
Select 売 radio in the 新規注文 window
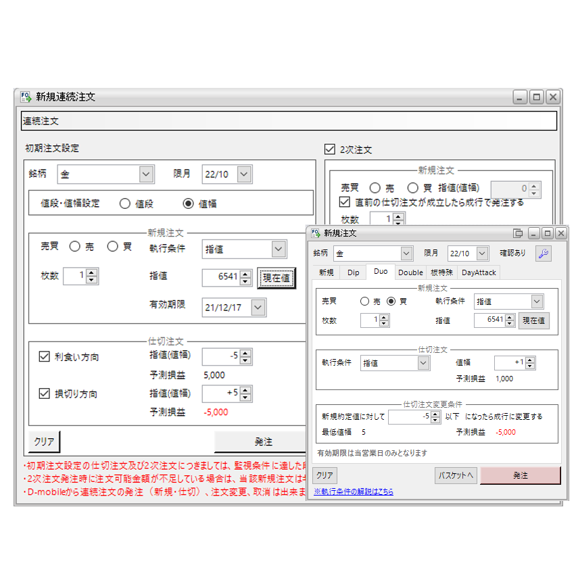pyautogui.click(x=365, y=302)
